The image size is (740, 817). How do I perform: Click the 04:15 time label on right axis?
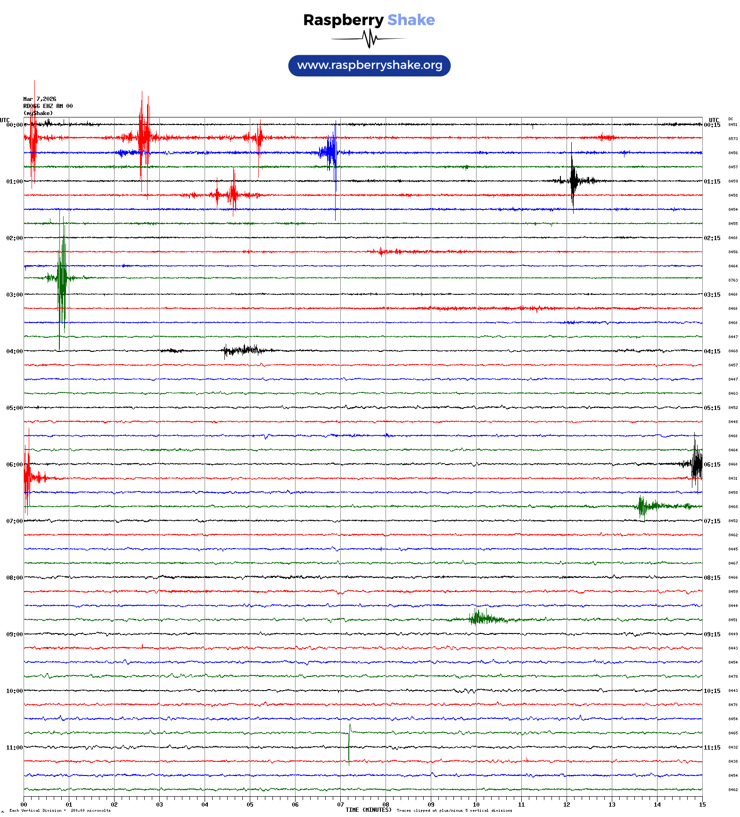pos(712,351)
